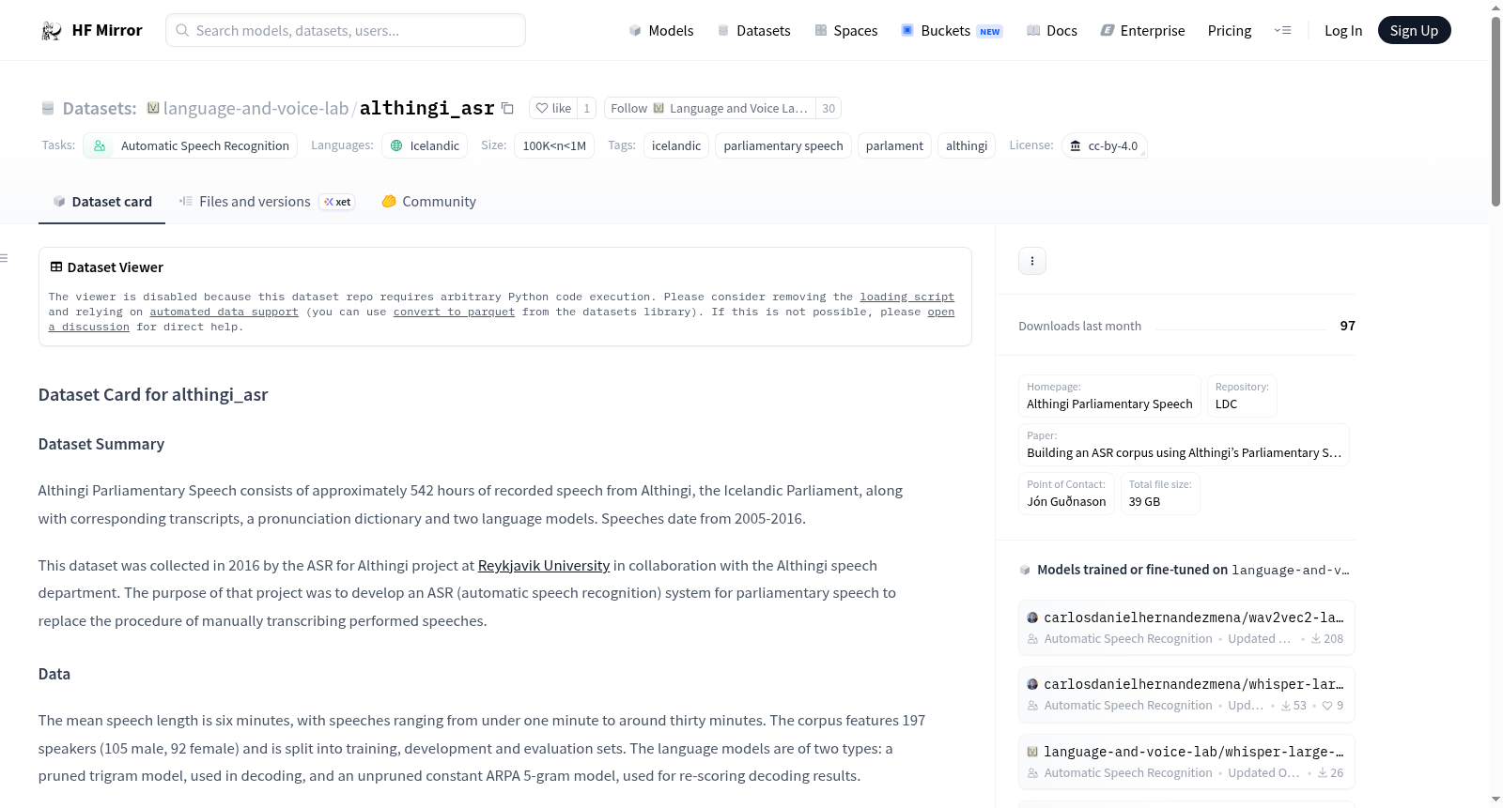Image resolution: width=1503 pixels, height=808 pixels.
Task: Open the carlosdanielhernandezmena/wav2vec2 model card
Action: (x=1186, y=627)
